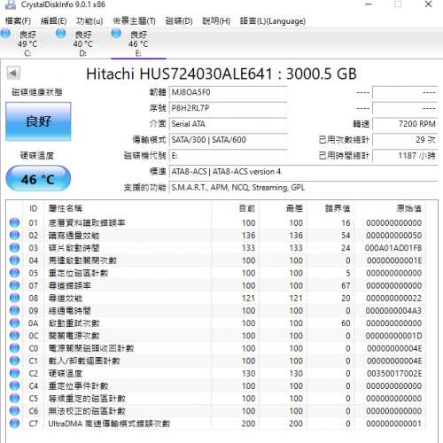This screenshot has height=443, width=443.
Task: Click the SATA/300 | SATA/600 transfer mode field
Action: point(228,140)
